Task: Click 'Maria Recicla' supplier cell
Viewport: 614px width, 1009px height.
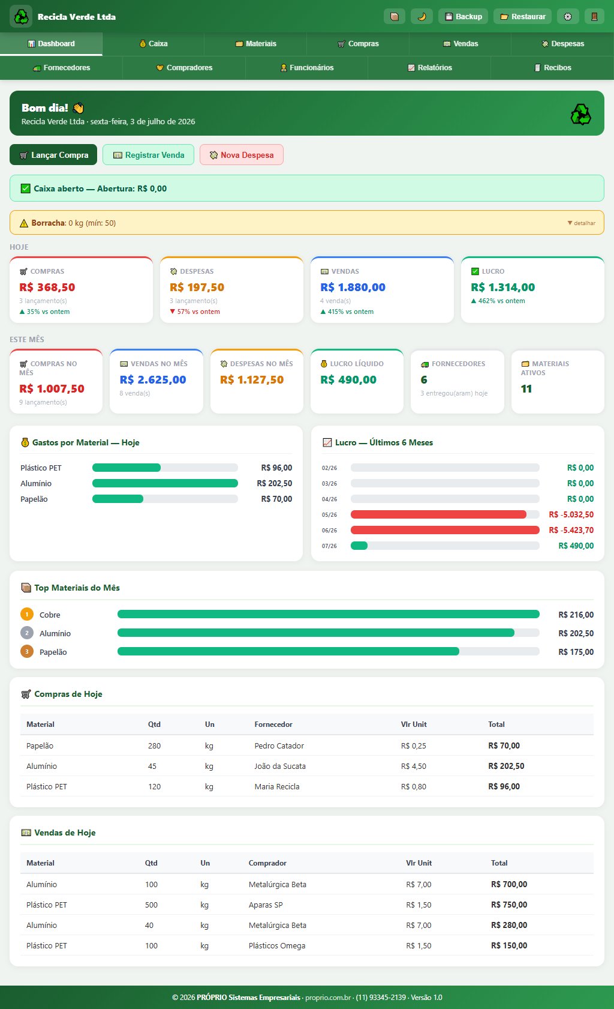Action: point(277,786)
